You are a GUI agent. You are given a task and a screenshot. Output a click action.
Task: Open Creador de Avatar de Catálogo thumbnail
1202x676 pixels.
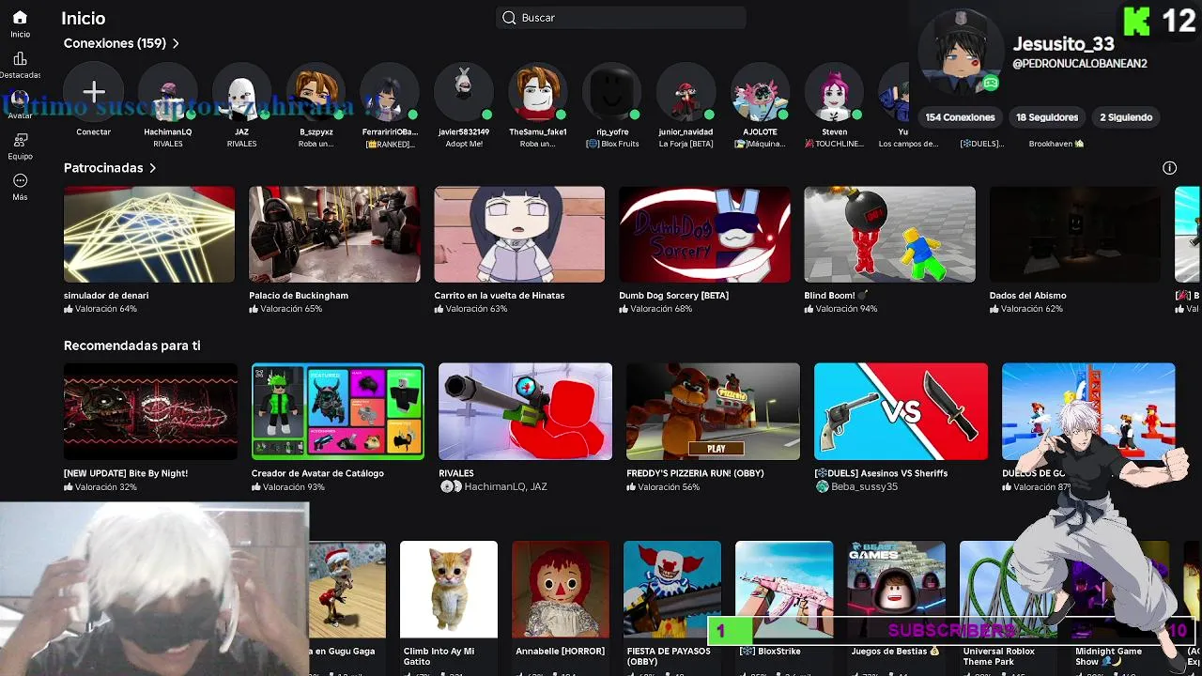[338, 411]
